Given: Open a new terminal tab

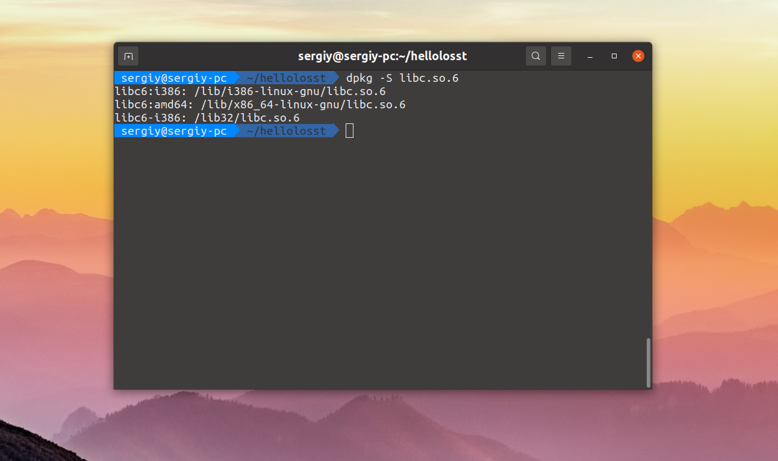Looking at the screenshot, I should (128, 56).
